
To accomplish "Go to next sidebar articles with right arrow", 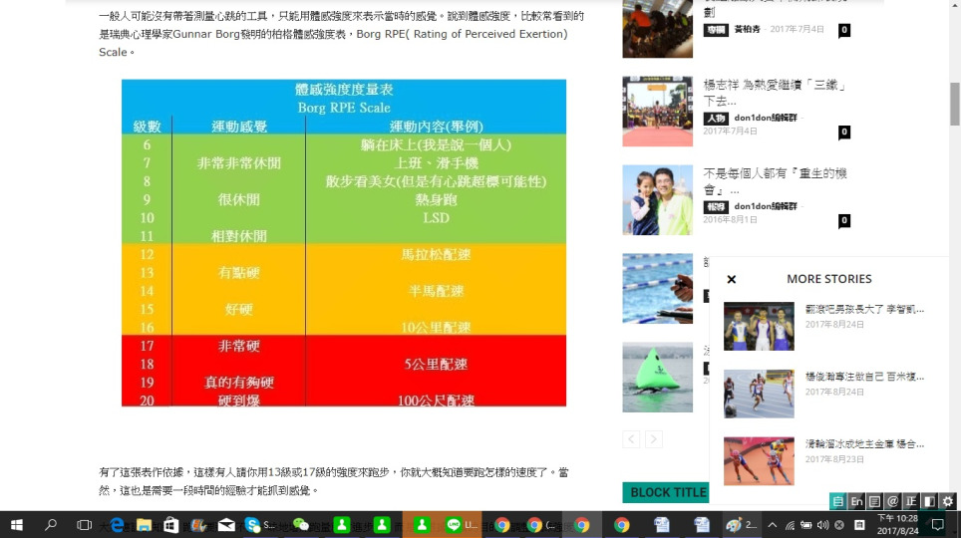I will [653, 439].
